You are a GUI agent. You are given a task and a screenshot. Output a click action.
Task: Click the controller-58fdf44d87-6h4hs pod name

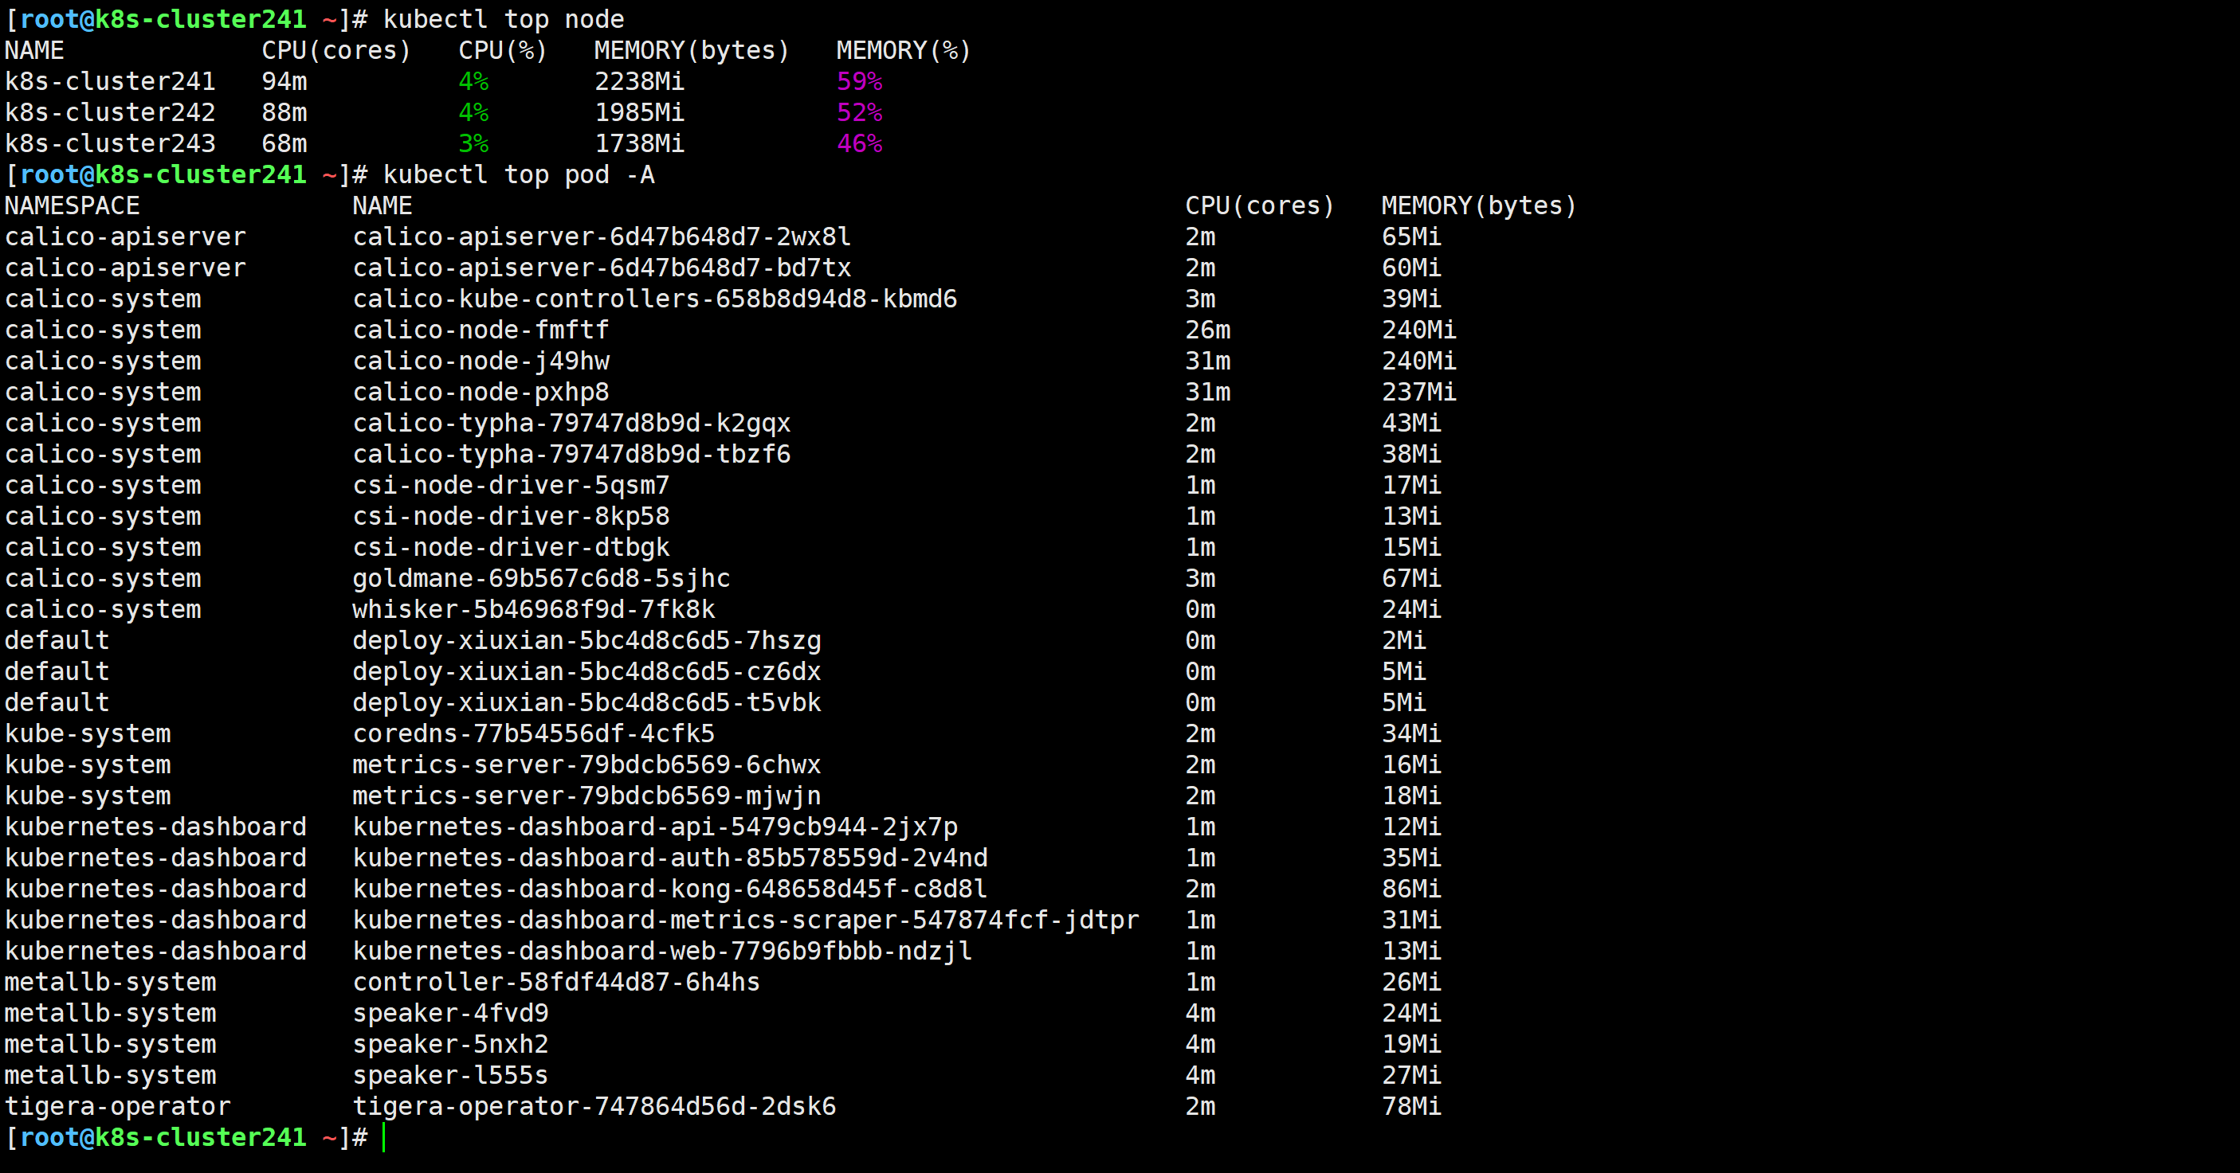pyautogui.click(x=556, y=982)
